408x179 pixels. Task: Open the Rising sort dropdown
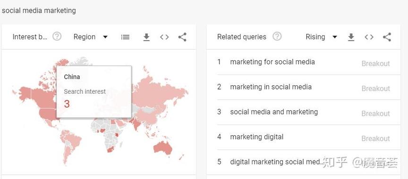pyautogui.click(x=322, y=37)
